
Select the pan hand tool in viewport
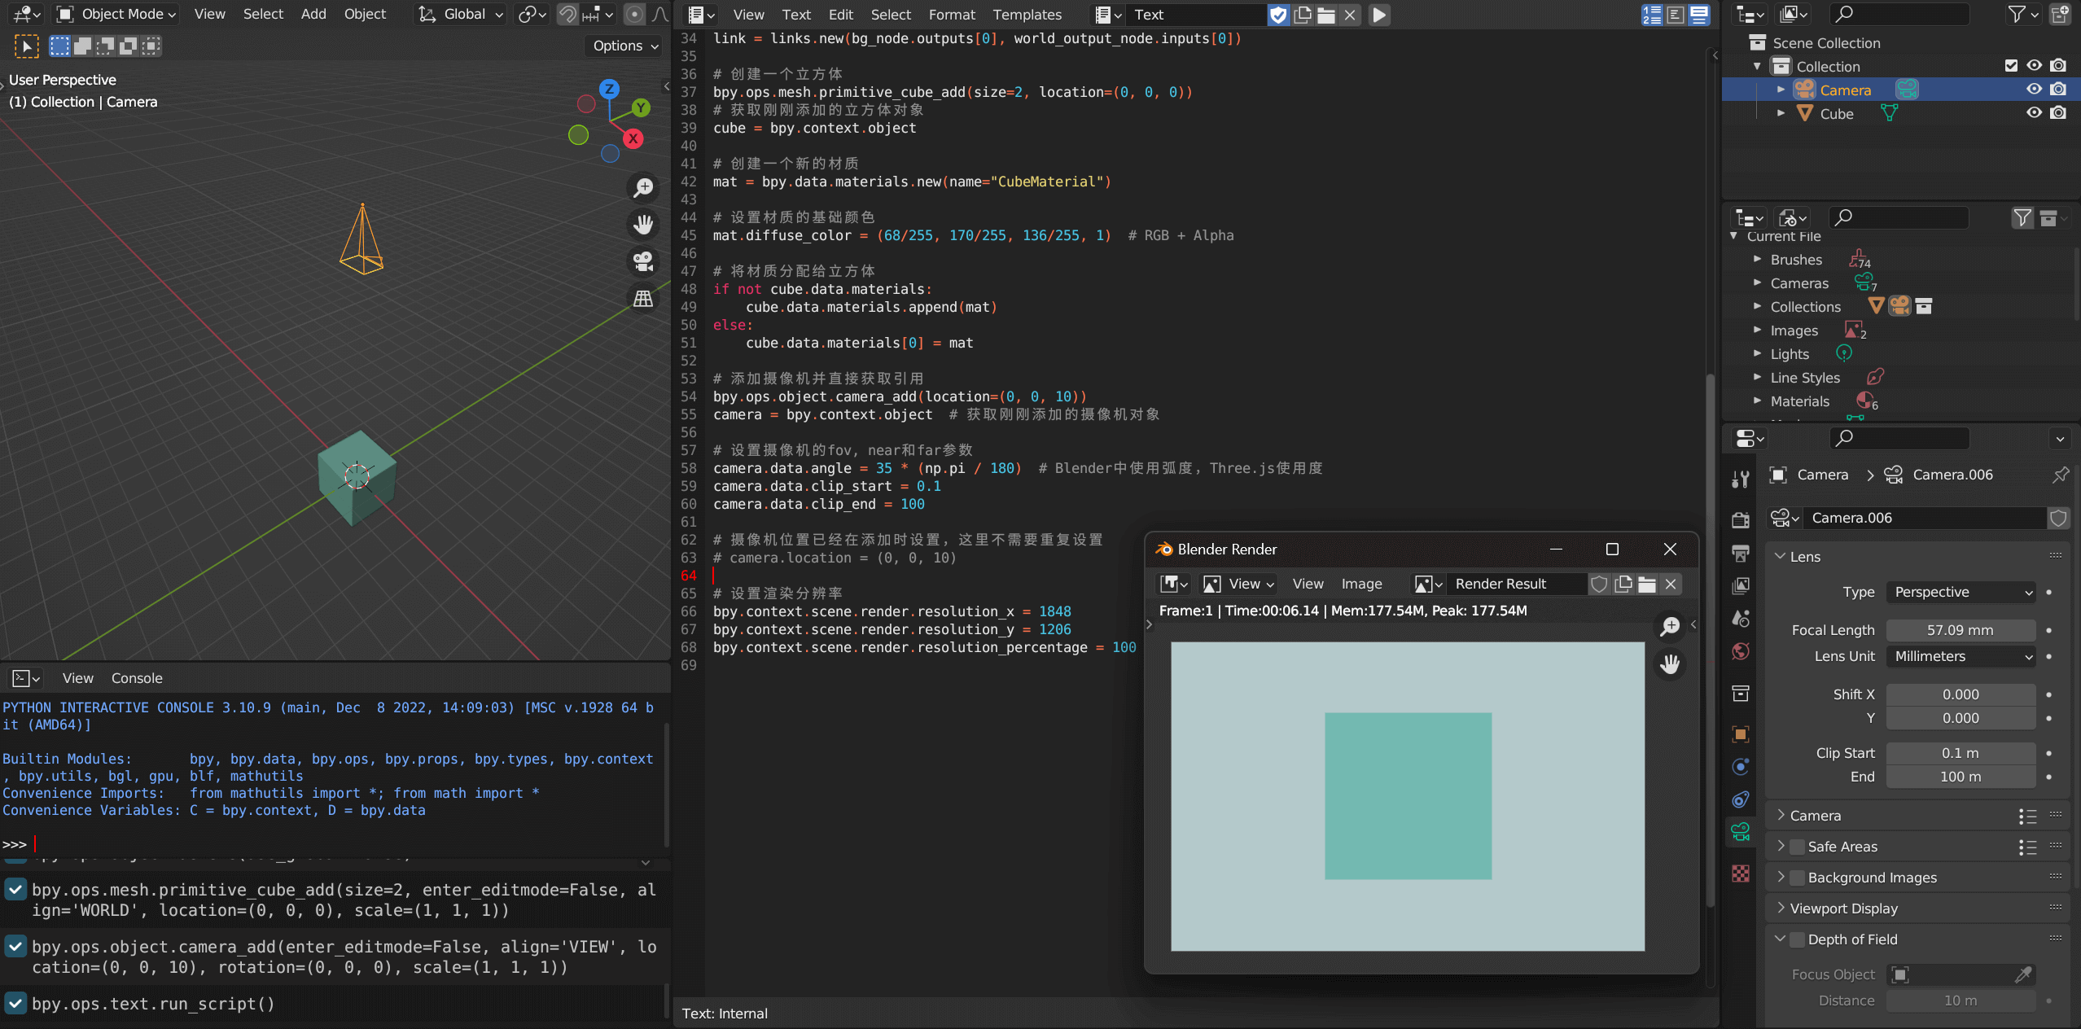(643, 224)
